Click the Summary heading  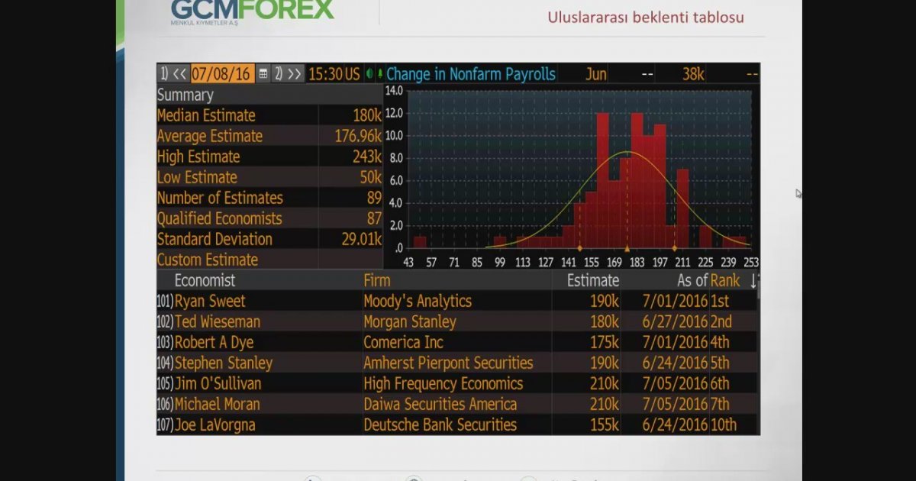(185, 95)
